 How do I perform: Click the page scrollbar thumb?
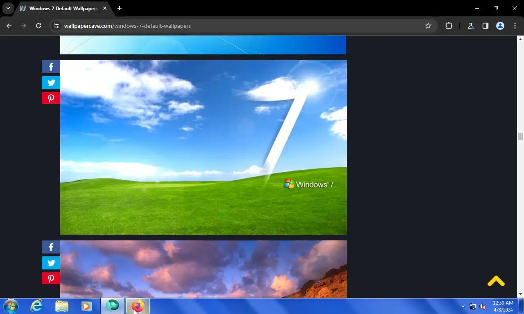pos(520,137)
